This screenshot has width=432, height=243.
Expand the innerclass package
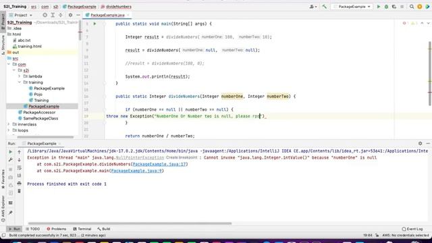click(x=9, y=124)
